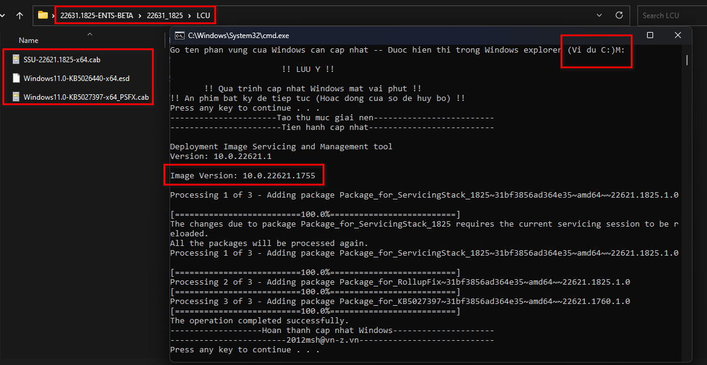Click 'Deployment Image Servicing and Management tool' line

(x=281, y=147)
